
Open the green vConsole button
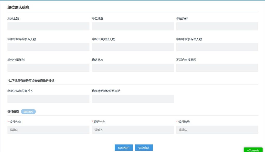[253, 150]
